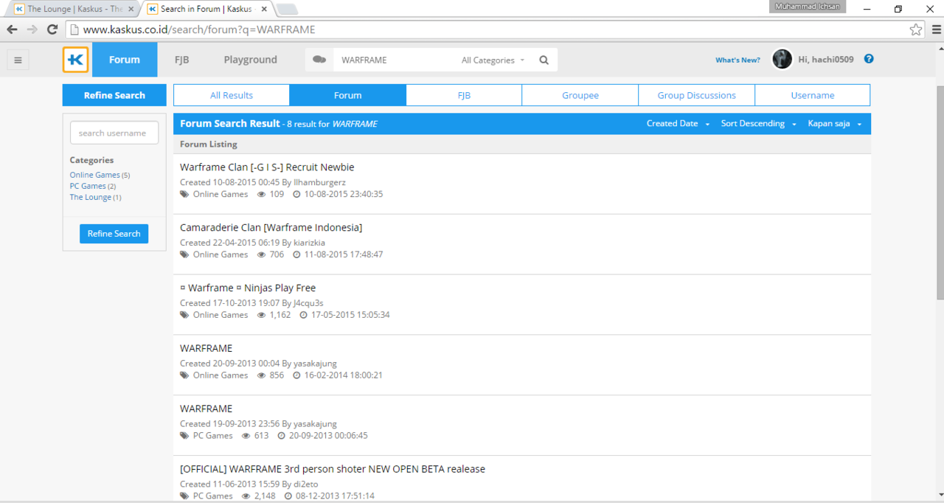This screenshot has width=944, height=503.
Task: Click the clock icon beside 16-02-2014 18:00:21
Action: point(296,375)
